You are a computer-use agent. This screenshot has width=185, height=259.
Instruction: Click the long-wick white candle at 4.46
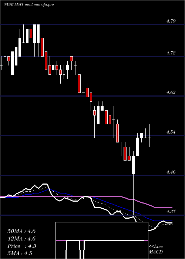point(133,165)
